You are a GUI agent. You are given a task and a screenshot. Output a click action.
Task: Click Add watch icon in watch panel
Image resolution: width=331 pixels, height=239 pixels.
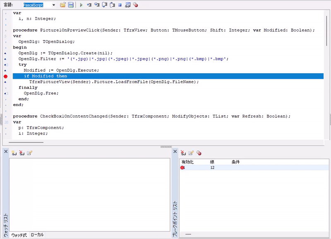pyautogui.click(x=14, y=153)
